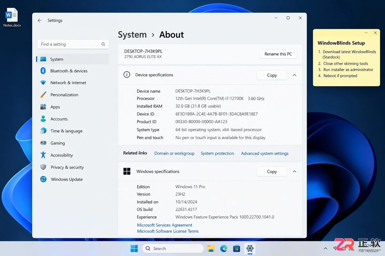Open Bluetooth & devices settings

pos(72,71)
